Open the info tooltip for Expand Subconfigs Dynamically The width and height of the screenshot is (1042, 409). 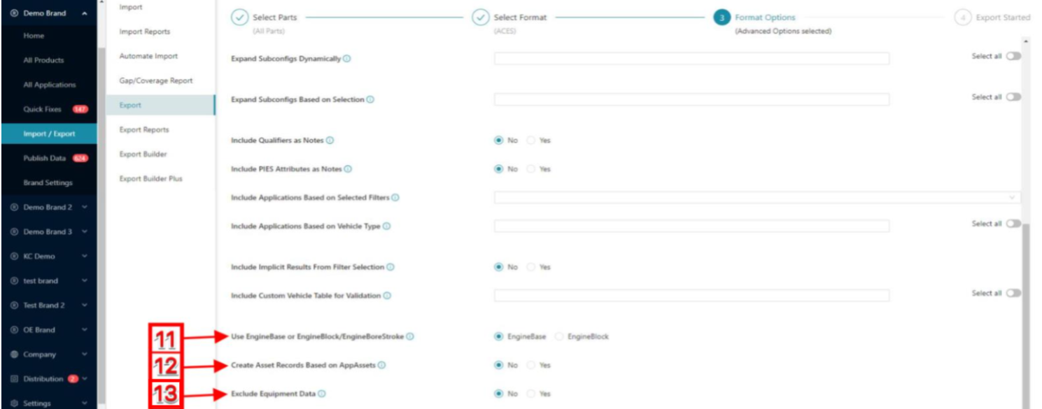click(348, 59)
